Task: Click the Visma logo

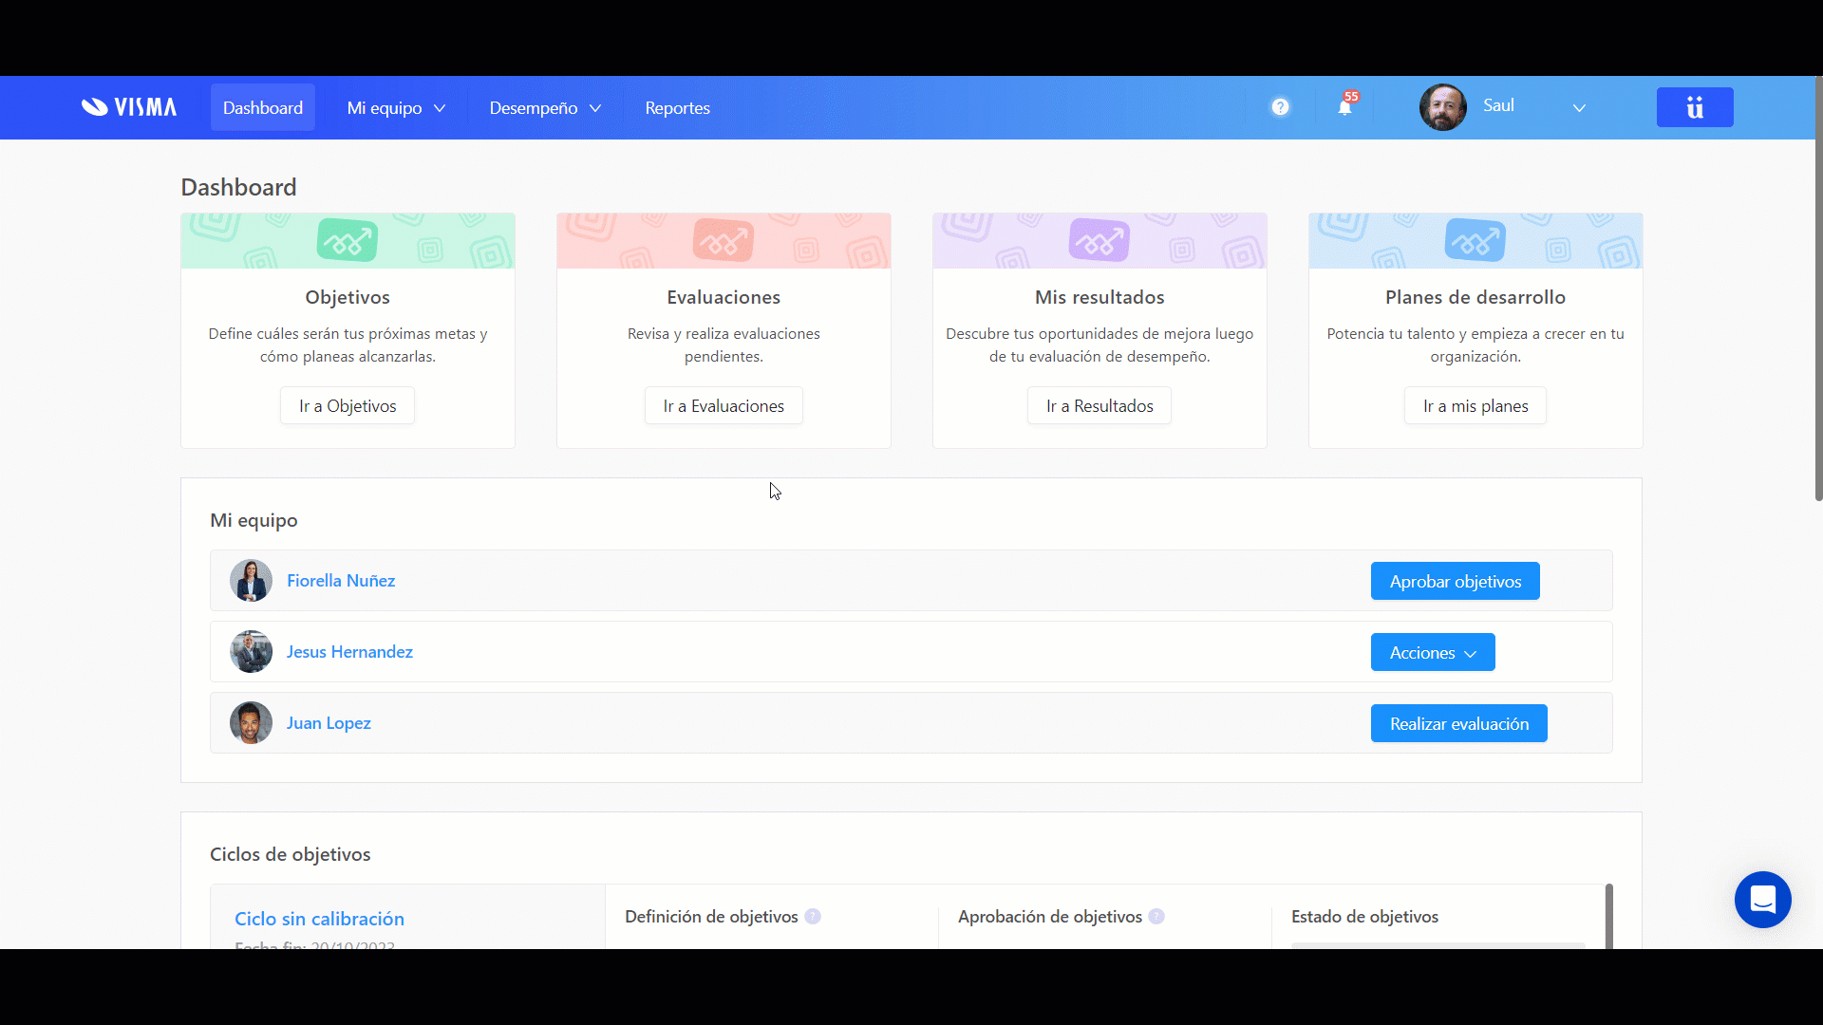Action: (129, 107)
